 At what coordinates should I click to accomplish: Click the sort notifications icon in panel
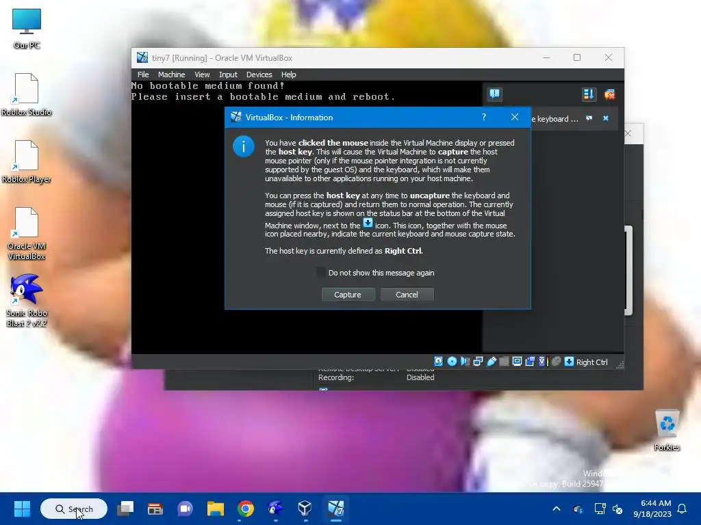click(588, 94)
